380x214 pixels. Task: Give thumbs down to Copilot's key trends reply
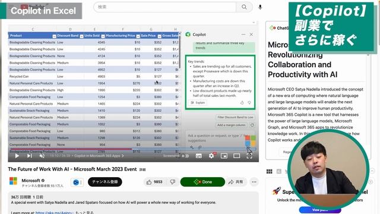point(249,103)
